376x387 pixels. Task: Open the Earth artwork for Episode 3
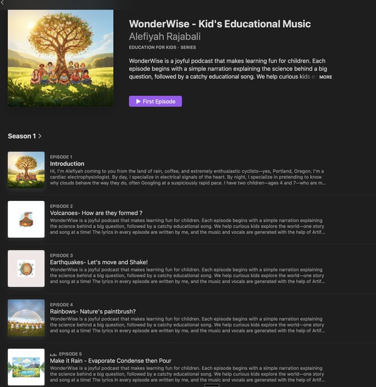click(x=26, y=269)
